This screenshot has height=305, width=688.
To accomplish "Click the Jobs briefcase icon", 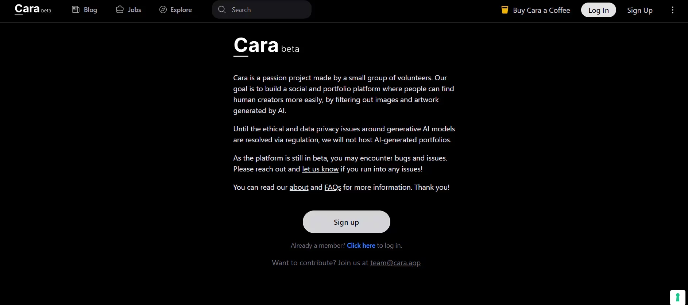I will (x=120, y=9).
